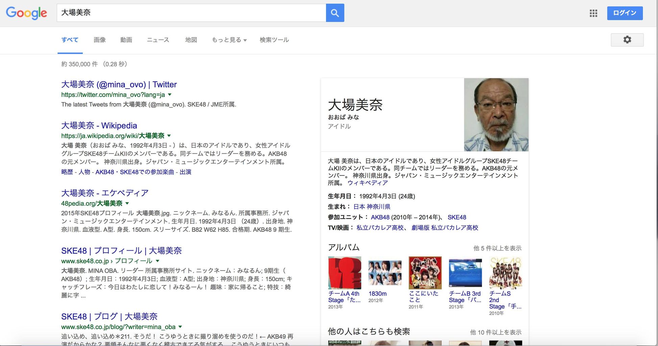This screenshot has width=658, height=346.
Task: Click the おおば みな reading text
Action: click(343, 117)
